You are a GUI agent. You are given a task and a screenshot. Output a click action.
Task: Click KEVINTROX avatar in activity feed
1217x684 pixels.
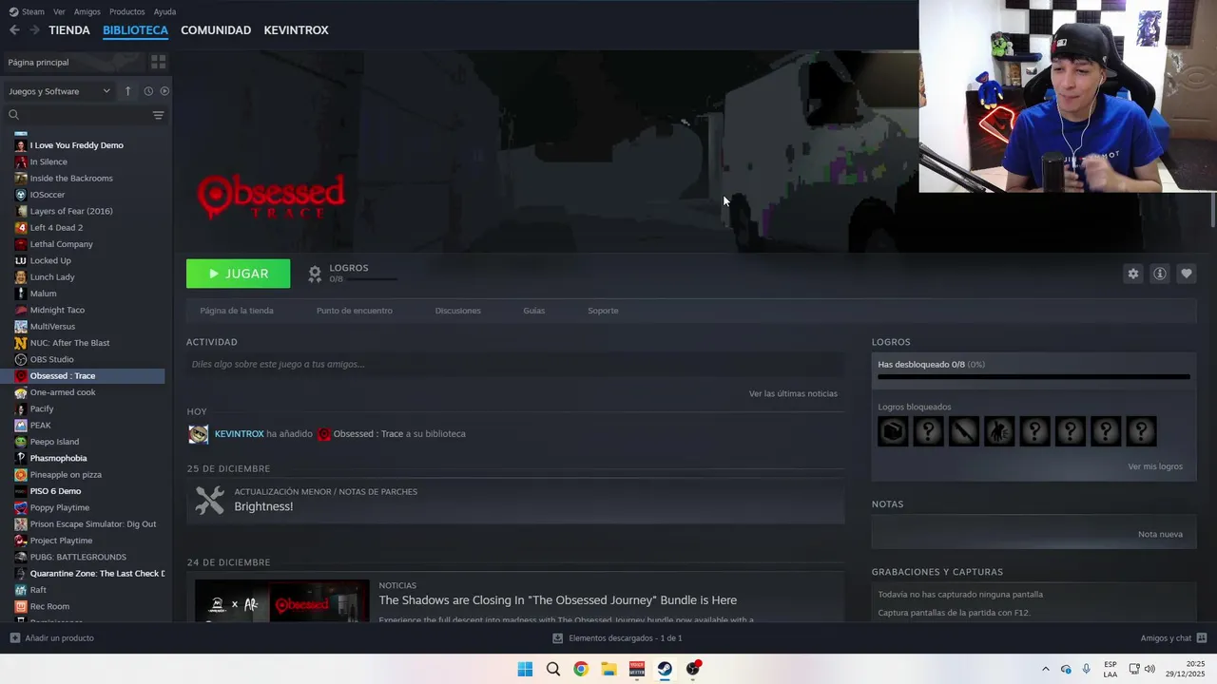point(198,434)
